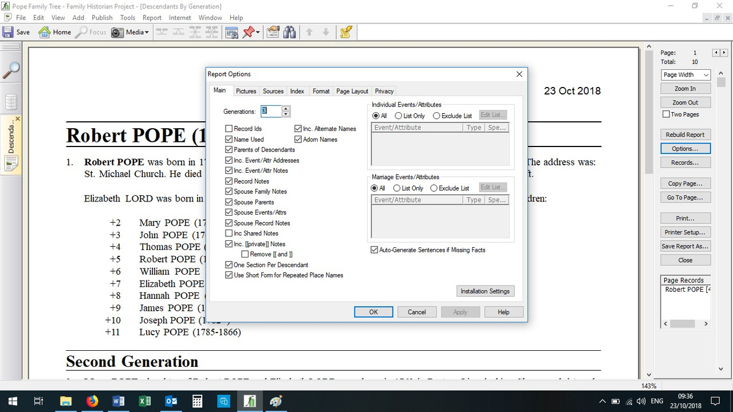Launch Firefox from taskbar
The width and height of the screenshot is (733, 412).
(92, 402)
